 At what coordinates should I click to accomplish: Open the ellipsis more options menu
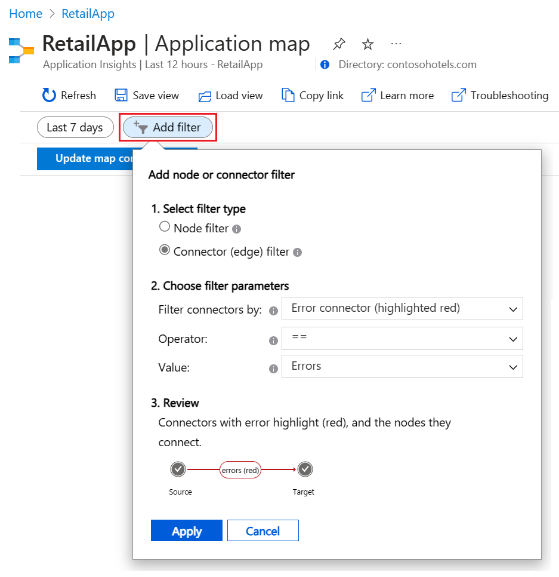396,44
